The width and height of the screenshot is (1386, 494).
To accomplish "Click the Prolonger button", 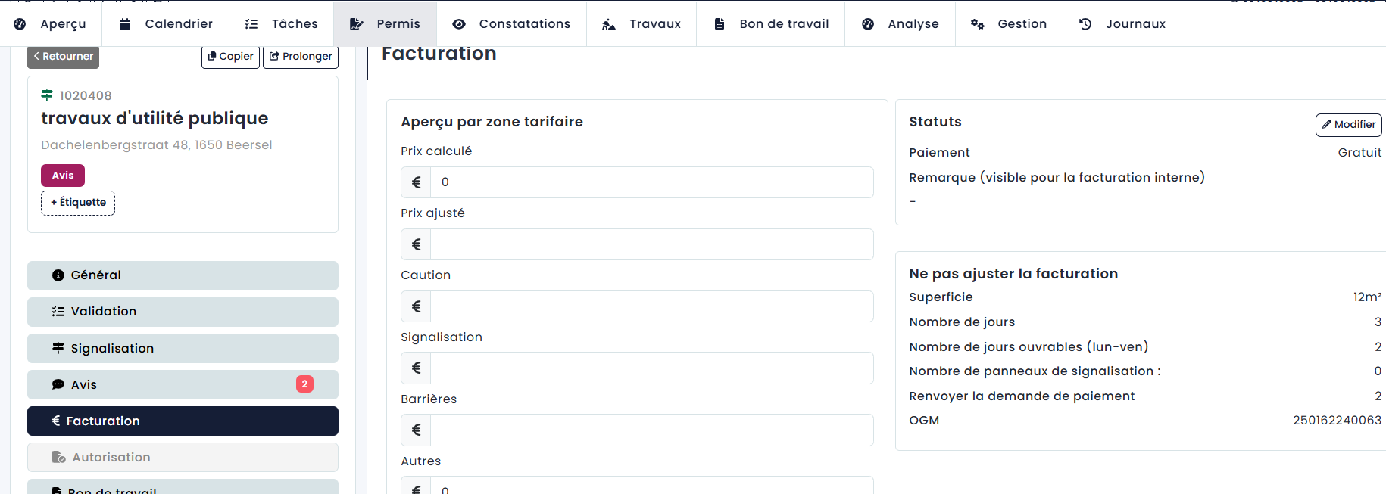I will (x=301, y=57).
